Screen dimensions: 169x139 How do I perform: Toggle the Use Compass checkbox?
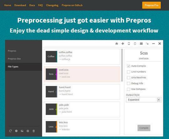[x=129, y=89]
